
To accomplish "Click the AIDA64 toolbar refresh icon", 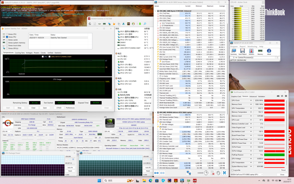I will (90, 24).
